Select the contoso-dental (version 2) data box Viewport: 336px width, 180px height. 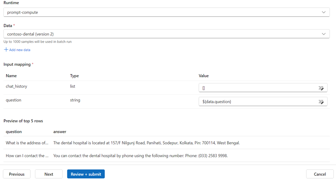[166, 34]
